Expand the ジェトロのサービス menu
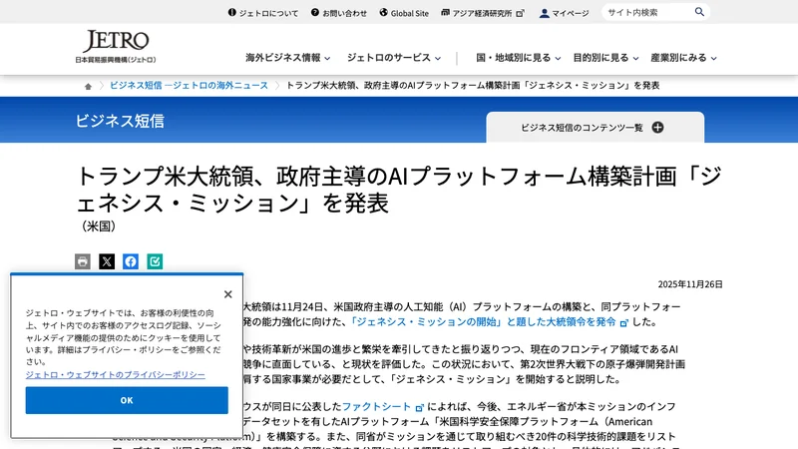The image size is (798, 449). (394, 58)
